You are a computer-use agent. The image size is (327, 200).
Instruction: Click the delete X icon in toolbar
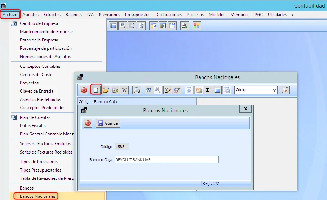click(124, 90)
